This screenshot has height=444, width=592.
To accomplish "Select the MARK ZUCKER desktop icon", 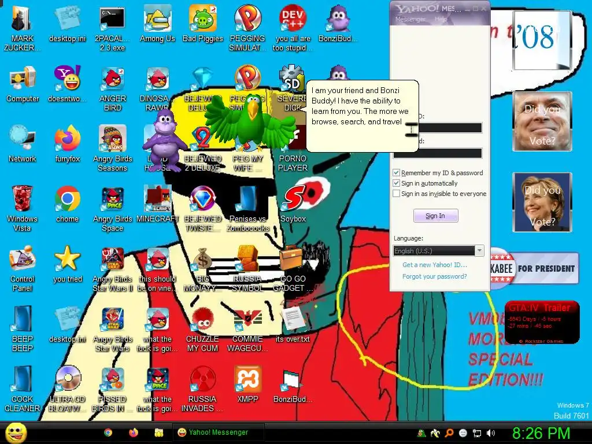I will 22,28.
